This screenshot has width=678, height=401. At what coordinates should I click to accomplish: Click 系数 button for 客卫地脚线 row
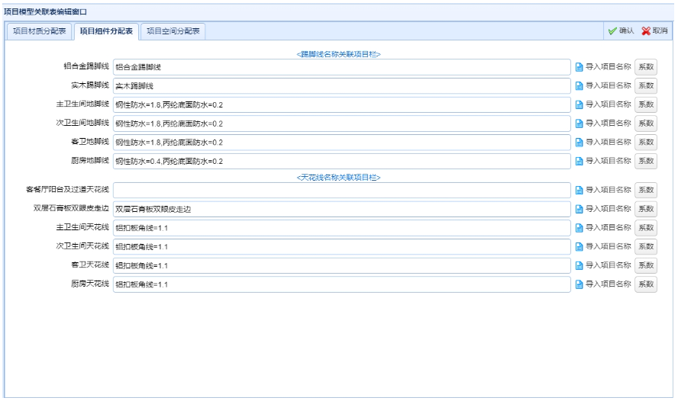coord(645,142)
